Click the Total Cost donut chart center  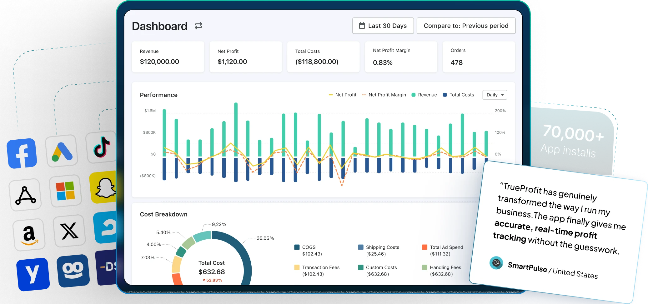click(x=212, y=268)
